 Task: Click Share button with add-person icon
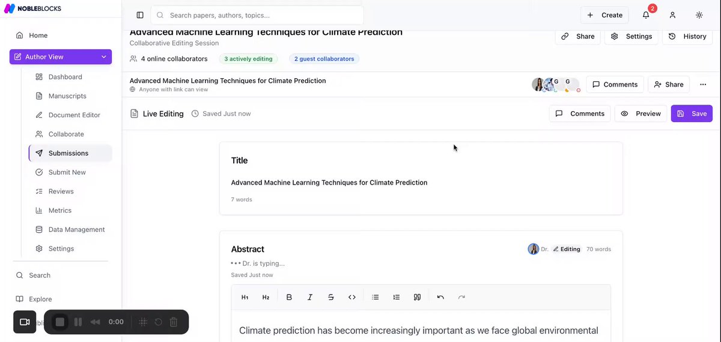tap(669, 85)
